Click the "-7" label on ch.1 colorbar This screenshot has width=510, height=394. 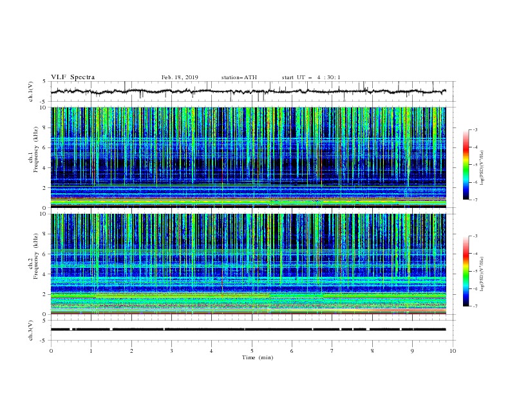click(475, 200)
